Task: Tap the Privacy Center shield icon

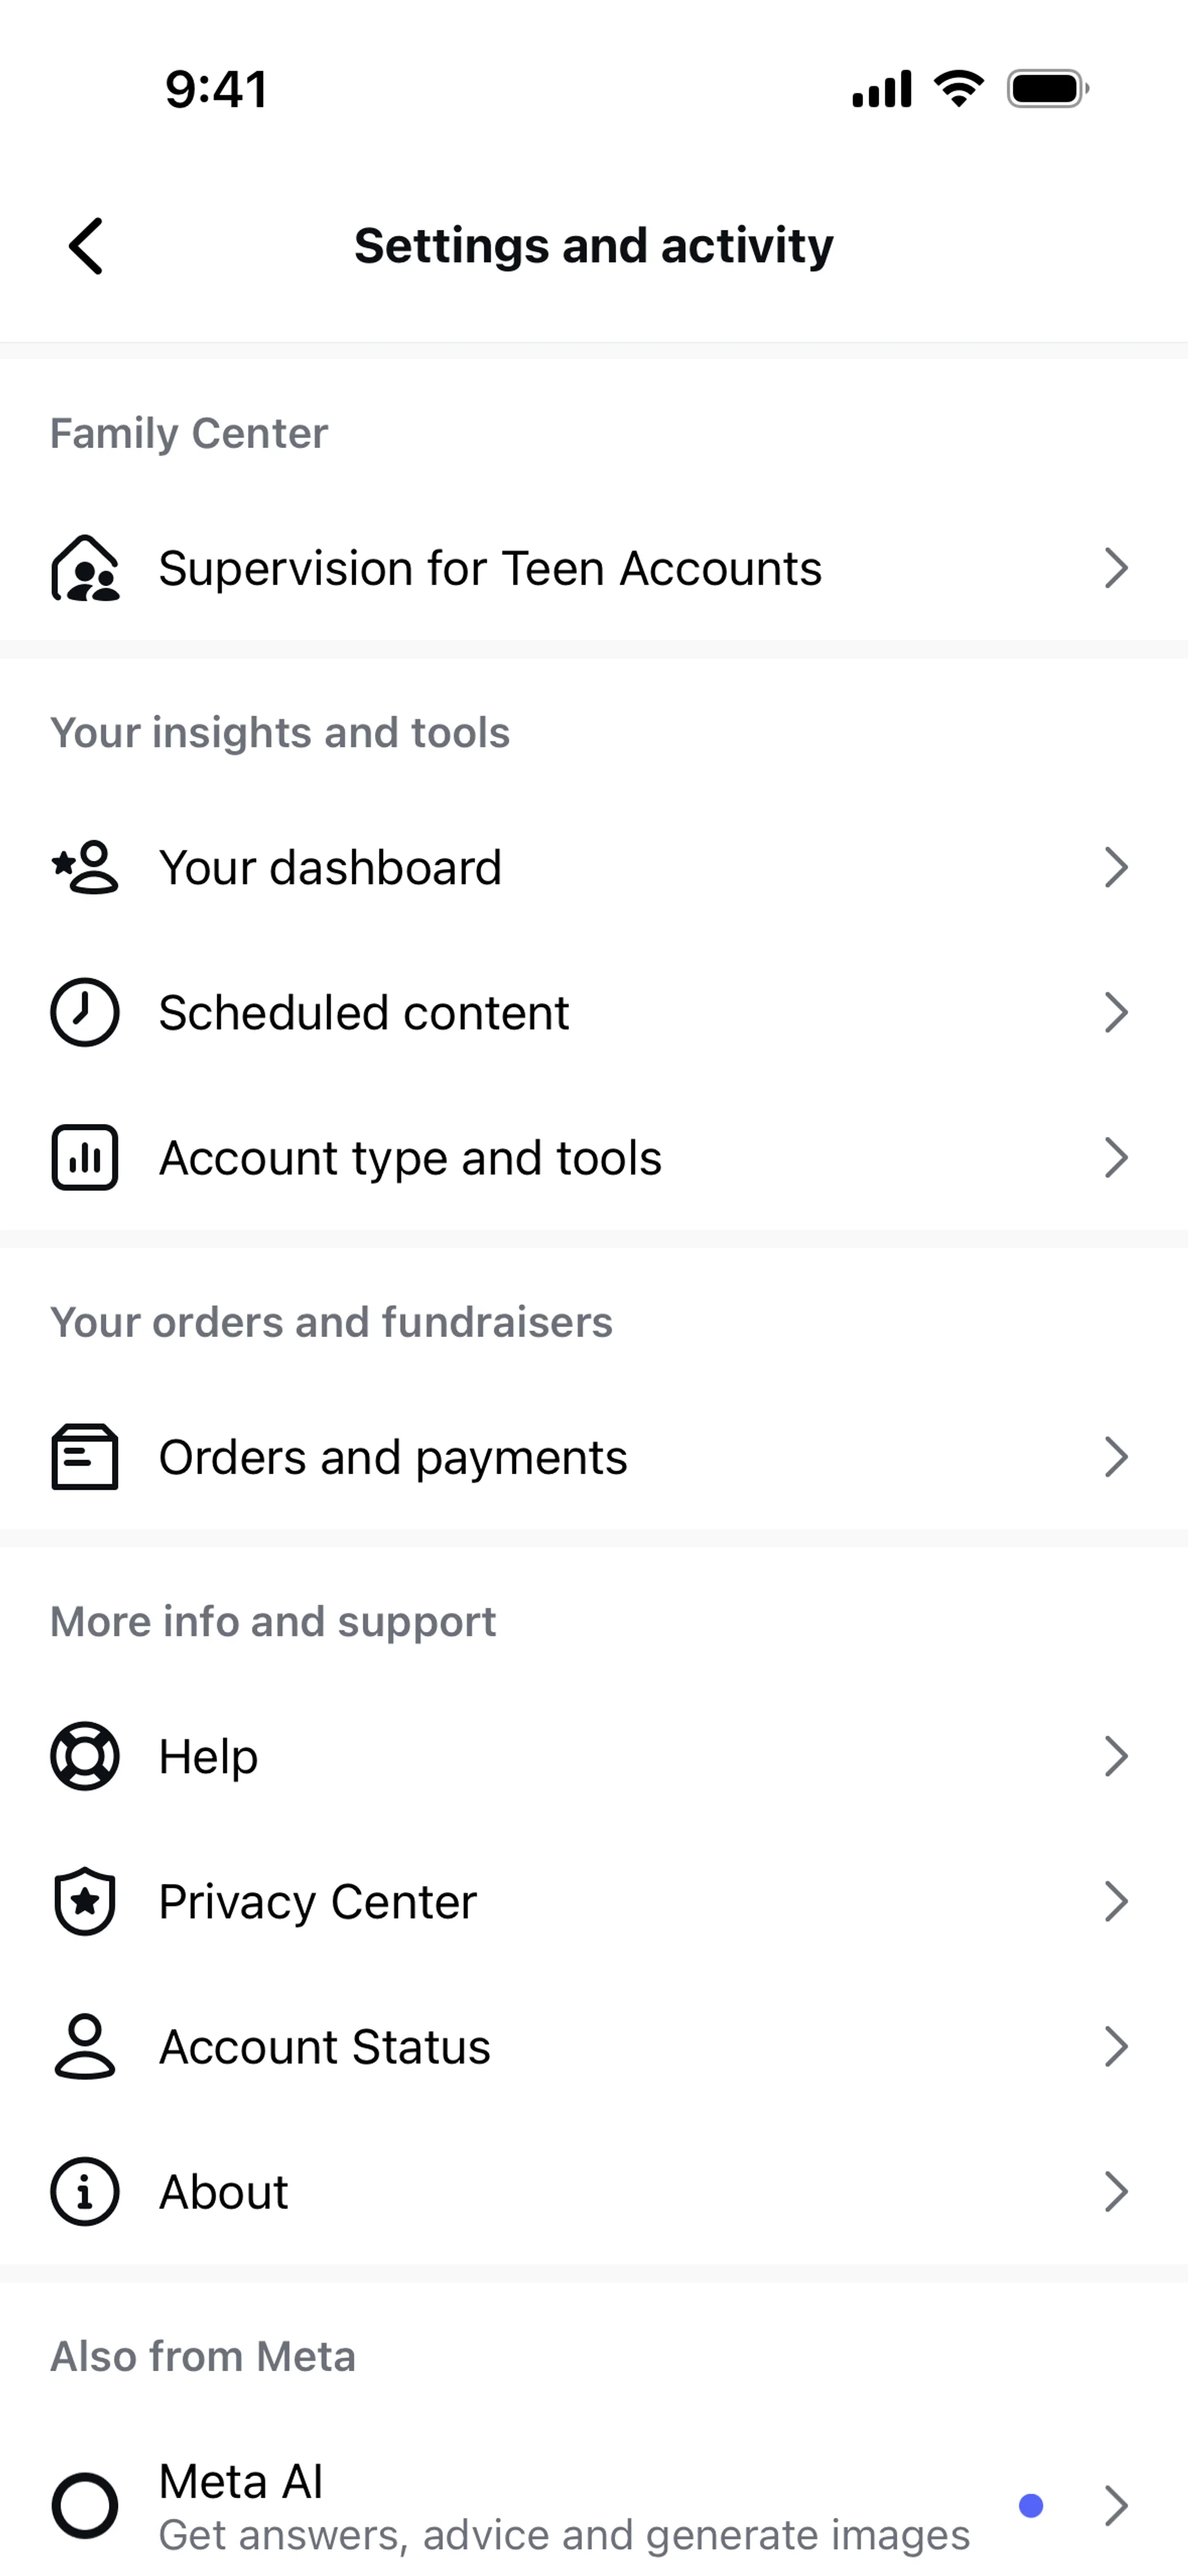Action: 85,1901
